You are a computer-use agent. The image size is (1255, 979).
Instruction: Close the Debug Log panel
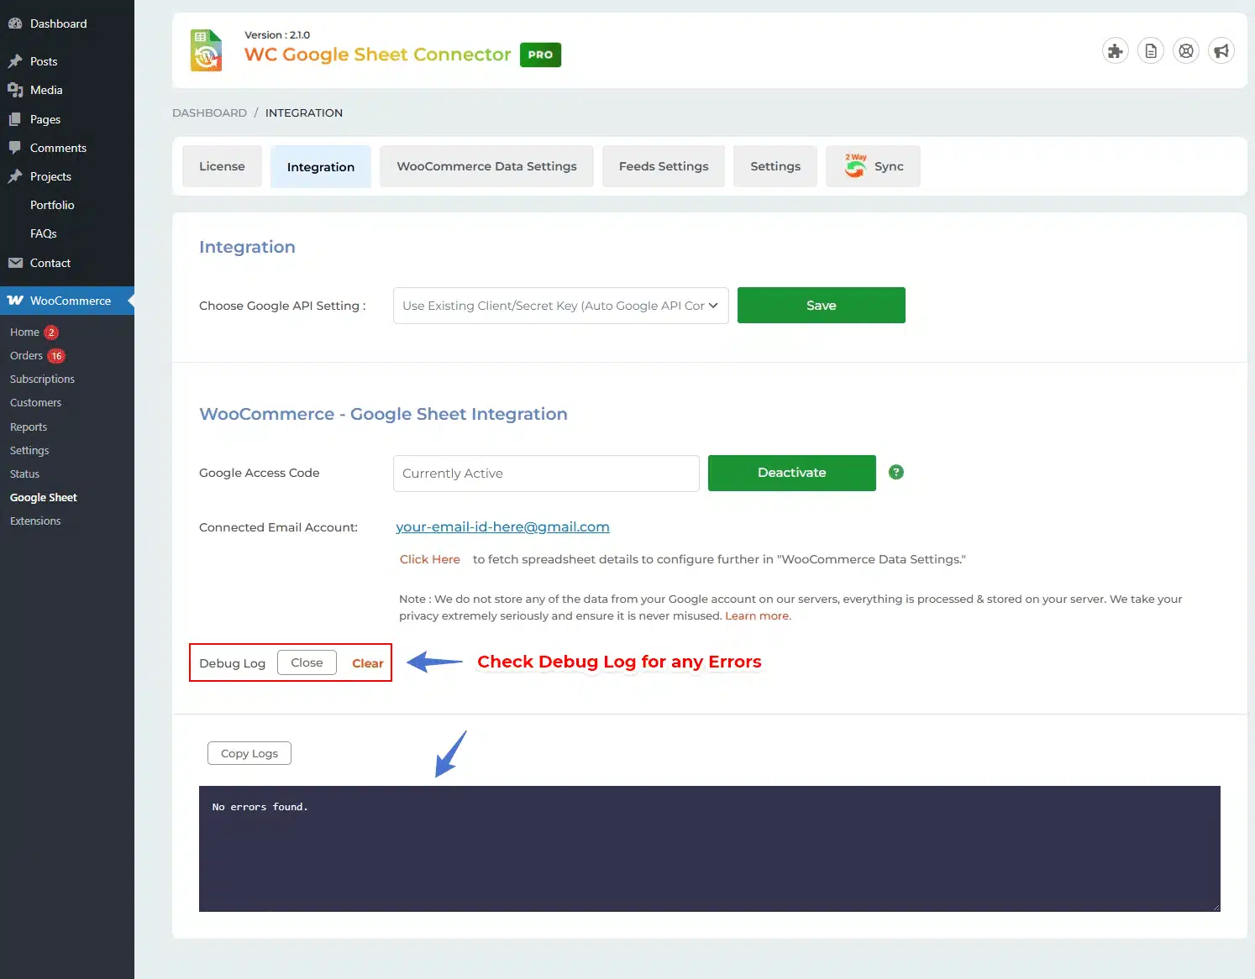[307, 662]
